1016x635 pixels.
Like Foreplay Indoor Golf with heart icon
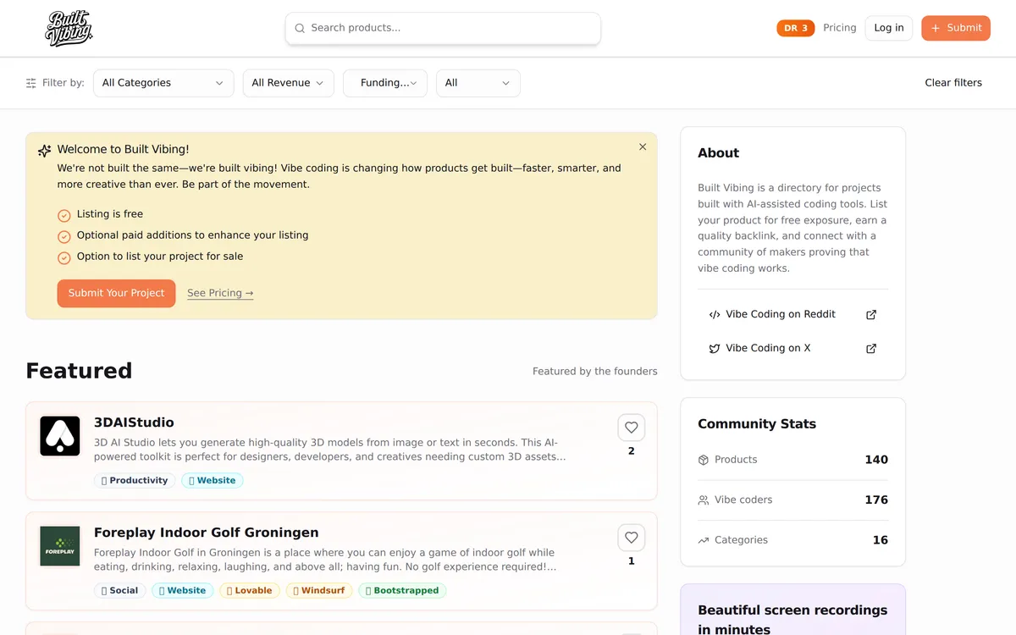632,538
